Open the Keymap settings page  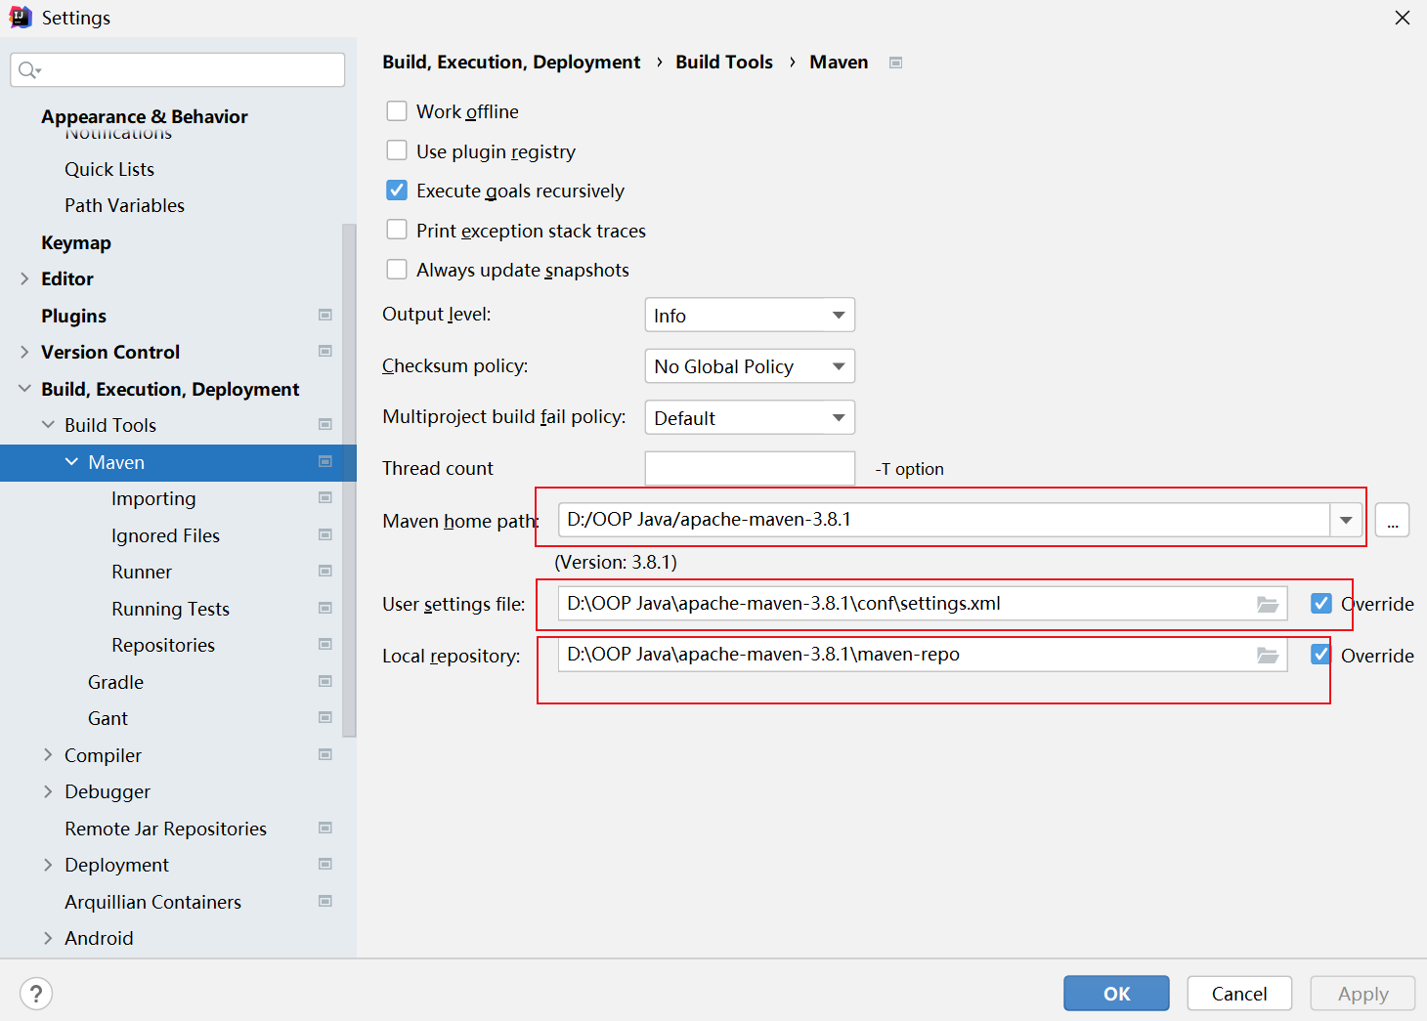pyautogui.click(x=76, y=242)
